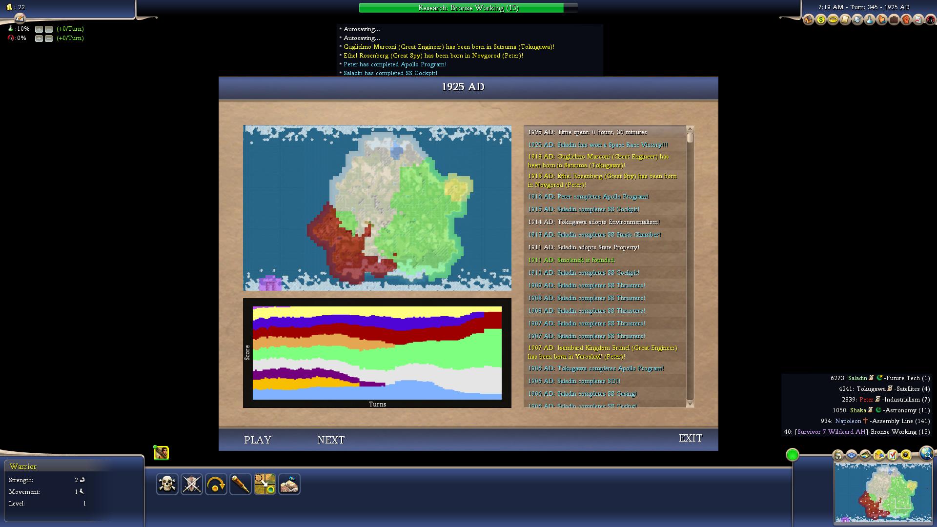Click the spyglass unit action button
Image resolution: width=937 pixels, height=527 pixels.
coord(241,484)
